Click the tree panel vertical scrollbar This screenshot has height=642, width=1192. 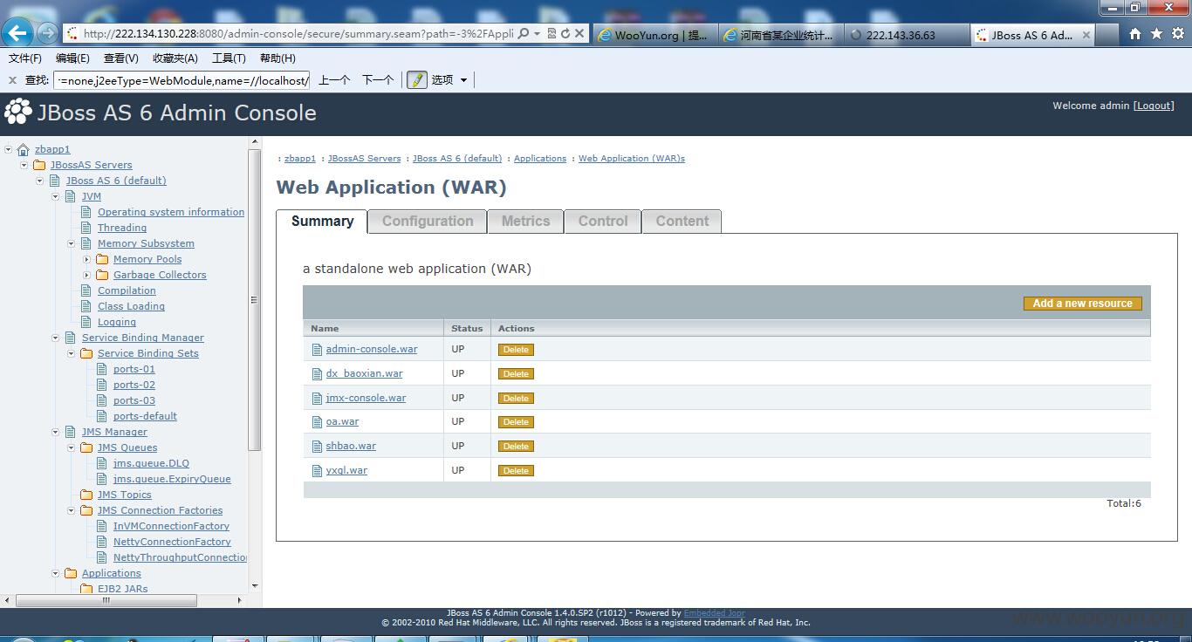point(255,299)
